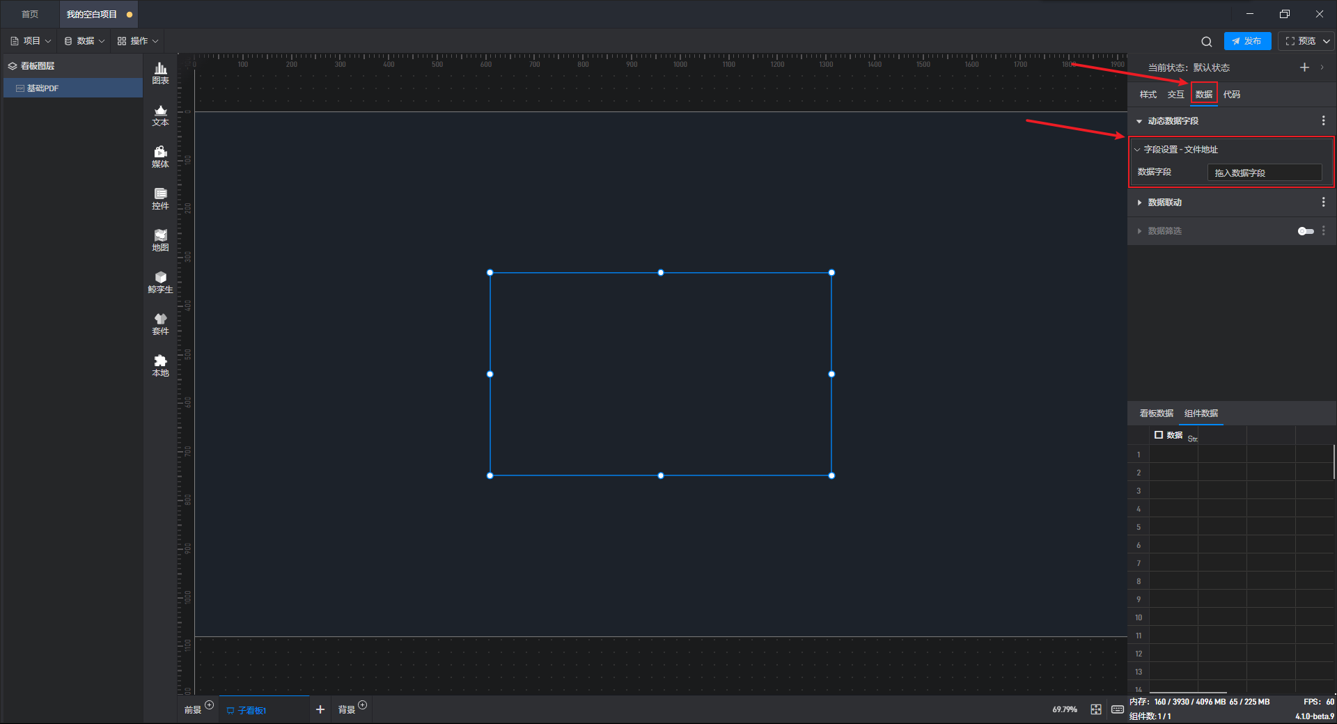Image resolution: width=1337 pixels, height=724 pixels.
Task: Open the 地图 (map) component library
Action: coord(160,240)
